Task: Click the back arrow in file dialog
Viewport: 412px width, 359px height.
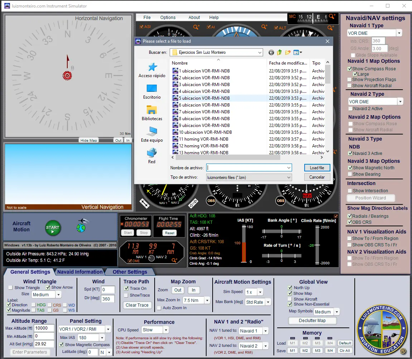Action: pos(271,52)
